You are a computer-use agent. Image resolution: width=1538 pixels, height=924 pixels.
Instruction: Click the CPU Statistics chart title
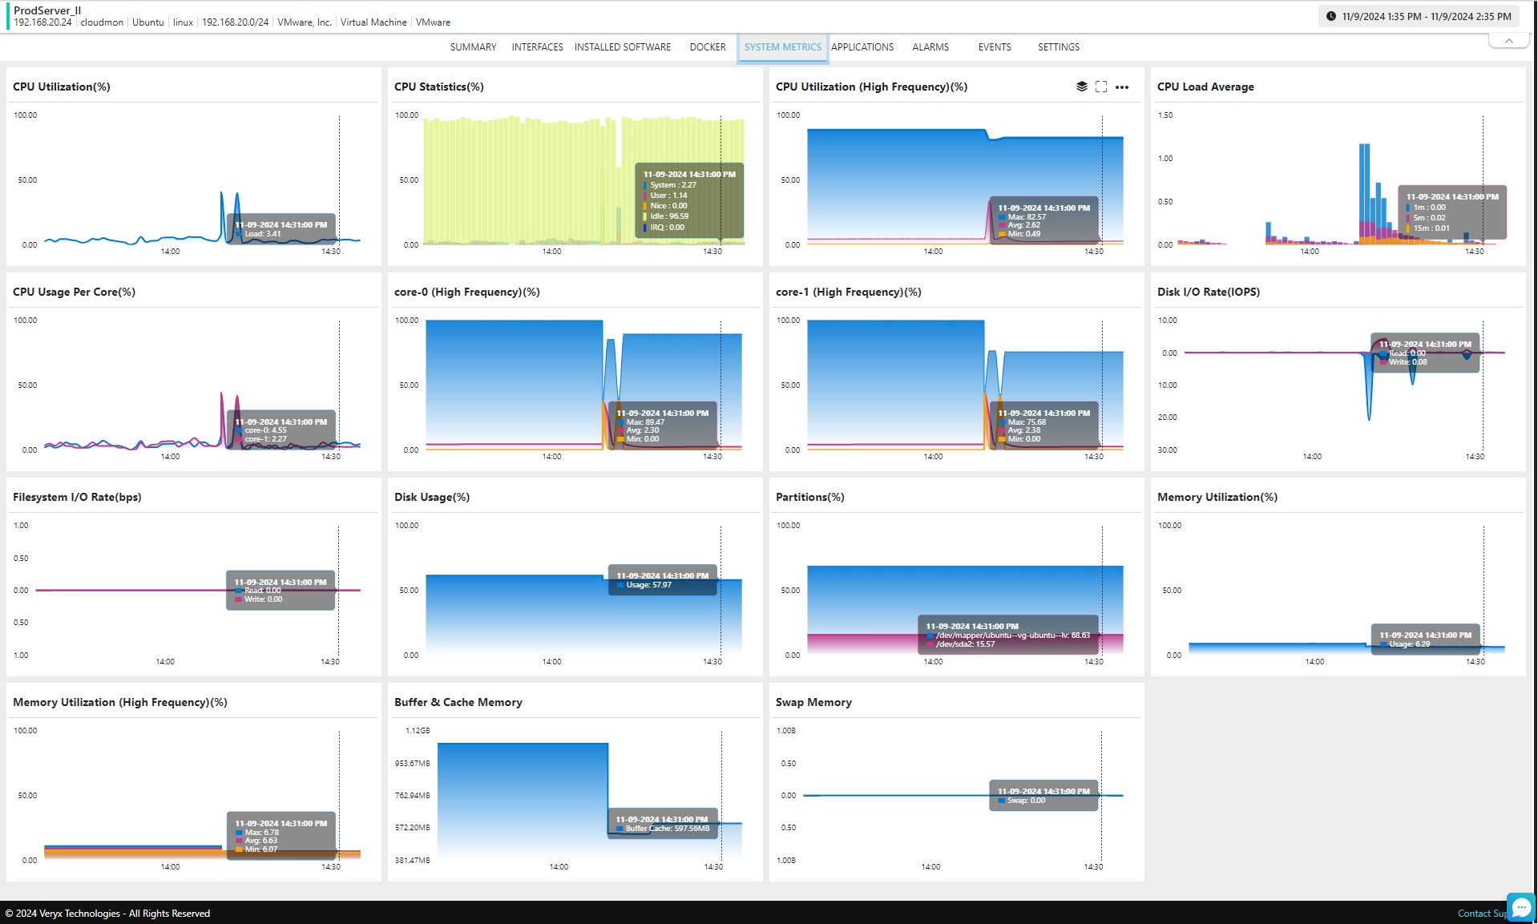(438, 87)
